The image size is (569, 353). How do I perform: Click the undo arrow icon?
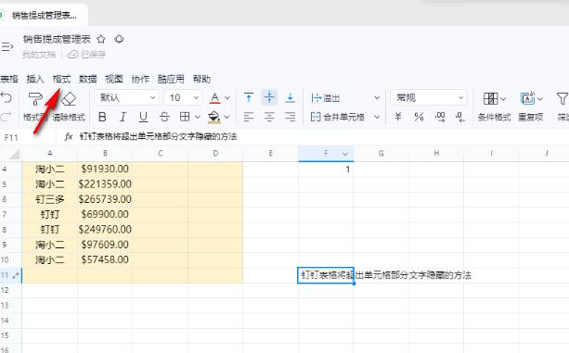(6, 97)
